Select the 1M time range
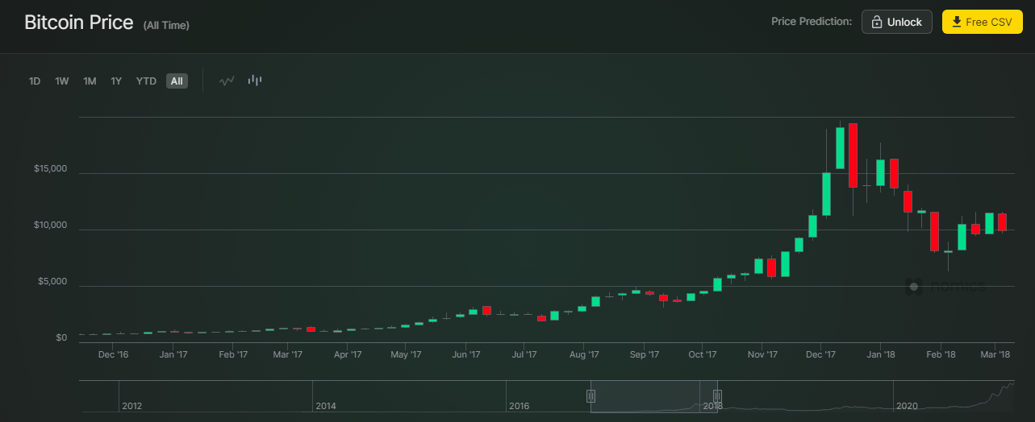This screenshot has height=422, width=1035. [90, 81]
